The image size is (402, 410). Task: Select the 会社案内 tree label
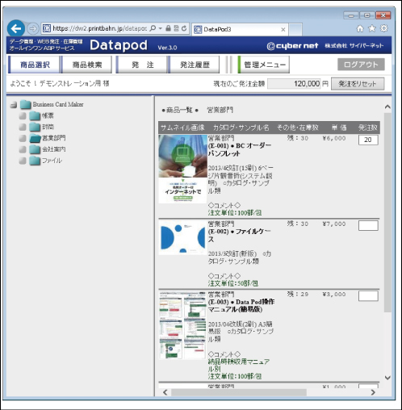click(x=54, y=149)
